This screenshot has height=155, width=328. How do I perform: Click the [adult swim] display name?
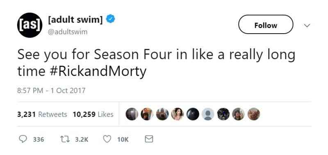click(75, 20)
